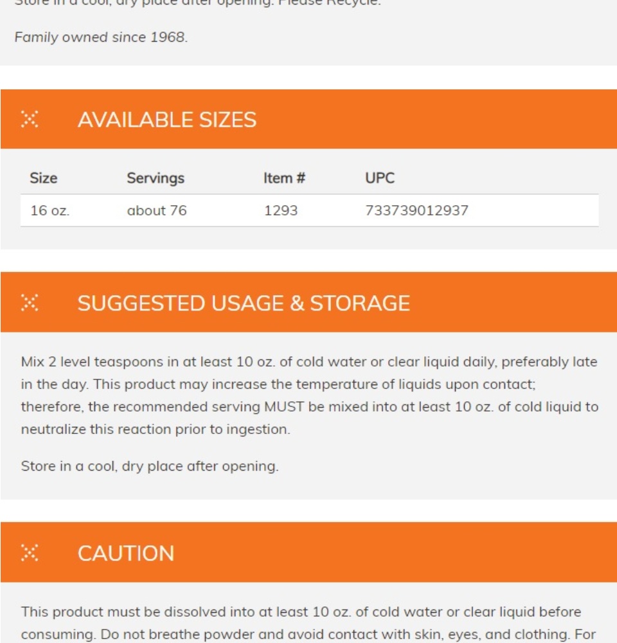Expand the AVAILABLE SIZES header

(308, 120)
